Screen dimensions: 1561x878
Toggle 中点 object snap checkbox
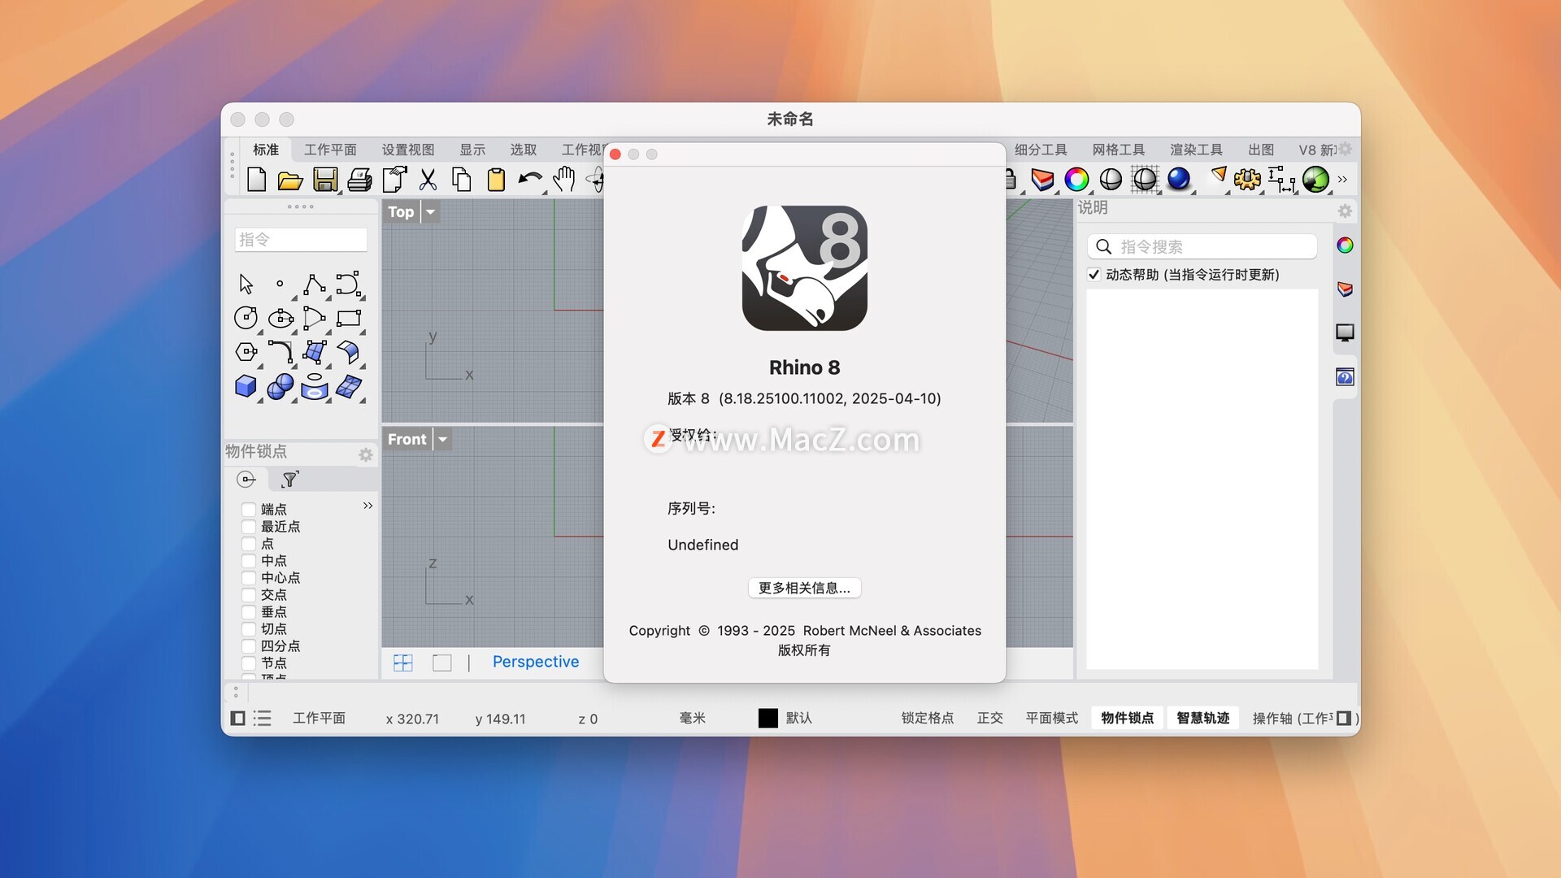pyautogui.click(x=249, y=561)
